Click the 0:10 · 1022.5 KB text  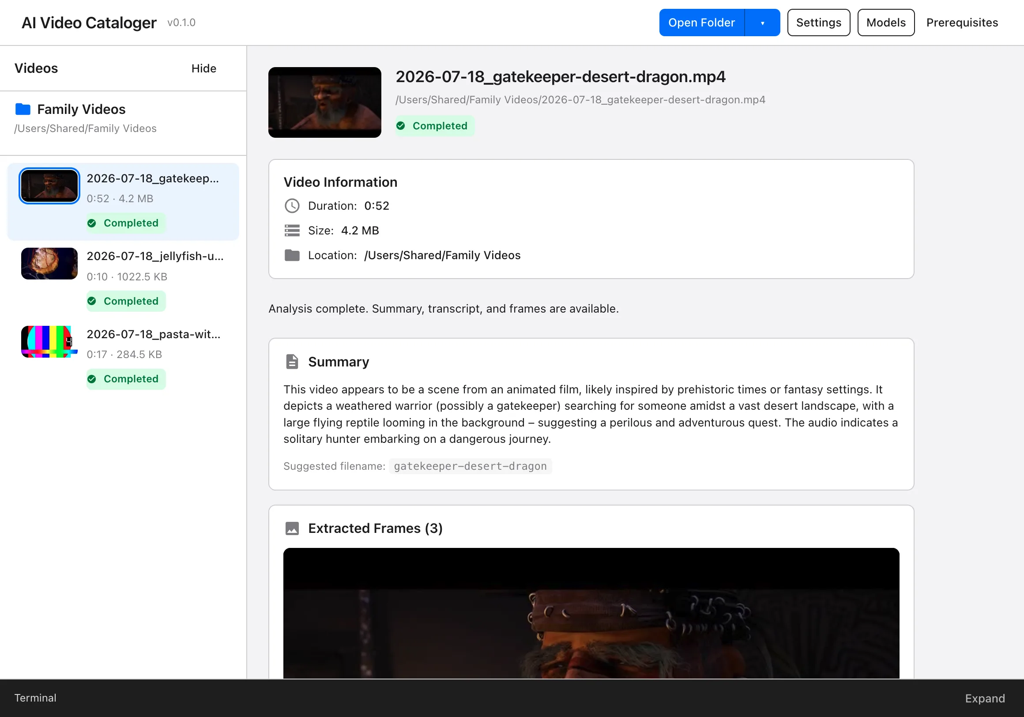click(x=127, y=277)
